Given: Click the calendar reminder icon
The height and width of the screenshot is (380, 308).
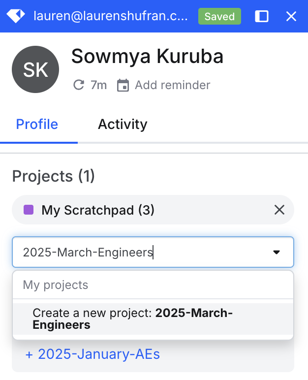Looking at the screenshot, I should tap(123, 85).
